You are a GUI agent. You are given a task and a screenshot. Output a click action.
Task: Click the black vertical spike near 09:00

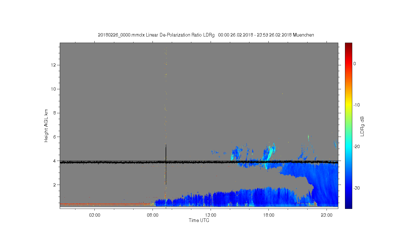[x=166, y=165]
